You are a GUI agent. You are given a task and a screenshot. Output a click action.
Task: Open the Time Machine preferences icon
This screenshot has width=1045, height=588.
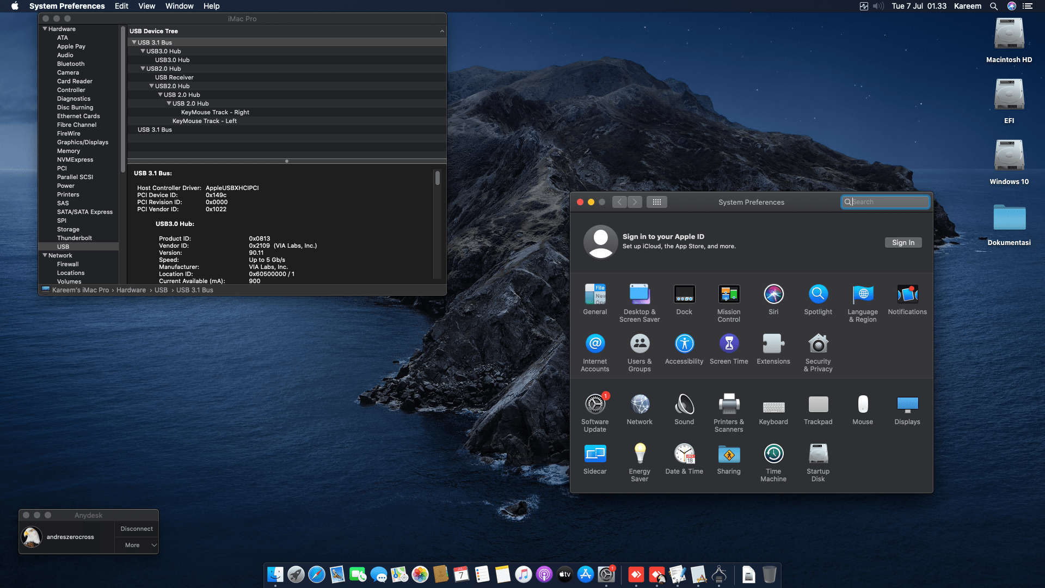point(773,453)
